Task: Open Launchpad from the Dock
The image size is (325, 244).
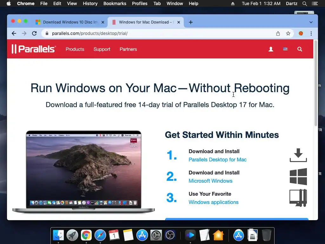Action: pyautogui.click(x=72, y=235)
